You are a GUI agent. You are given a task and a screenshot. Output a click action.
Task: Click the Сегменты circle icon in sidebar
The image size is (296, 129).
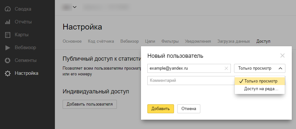coord(8,60)
